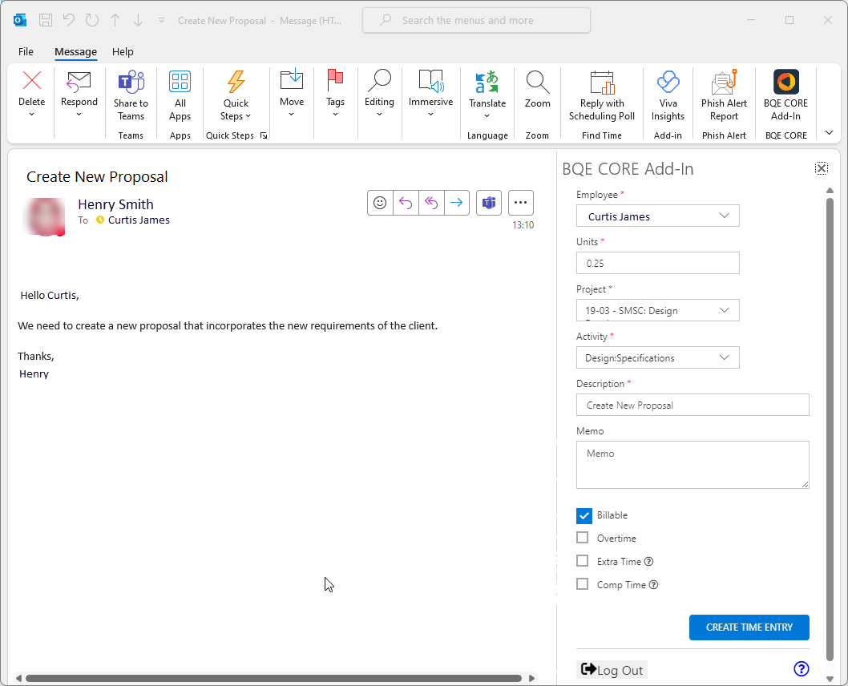The height and width of the screenshot is (686, 848).
Task: Tick the Comp Time checkbox
Action: (x=583, y=585)
